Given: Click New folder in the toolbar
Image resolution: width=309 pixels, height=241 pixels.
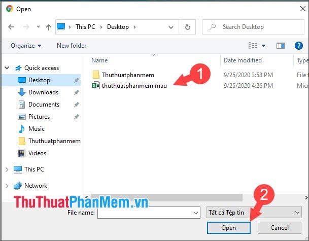Looking at the screenshot, I should [72, 46].
